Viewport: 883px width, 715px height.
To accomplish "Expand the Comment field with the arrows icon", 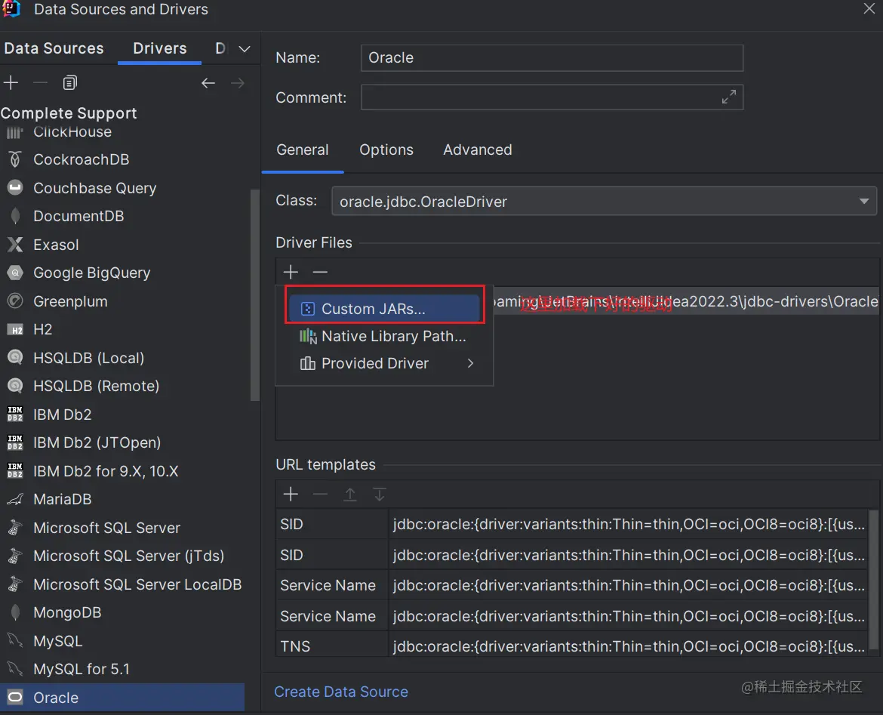I will coord(729,97).
